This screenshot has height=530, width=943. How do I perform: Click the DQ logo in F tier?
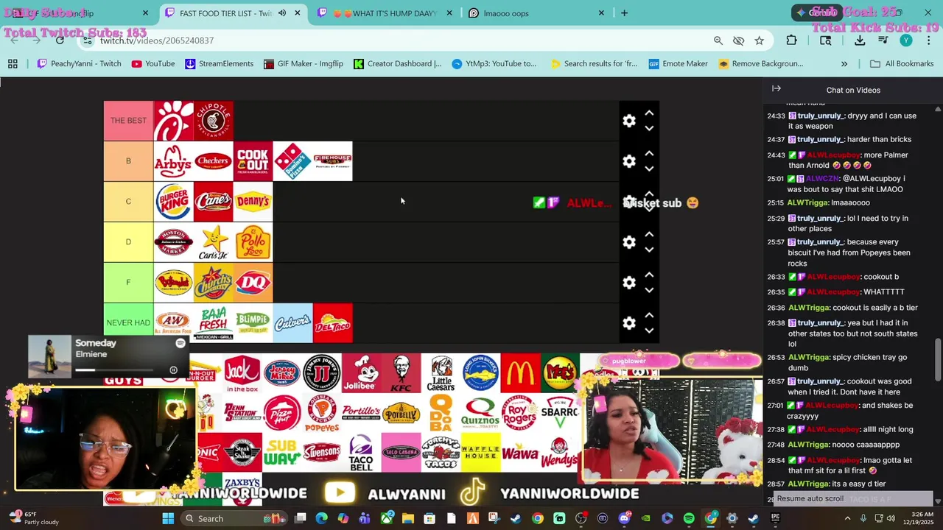pos(253,283)
